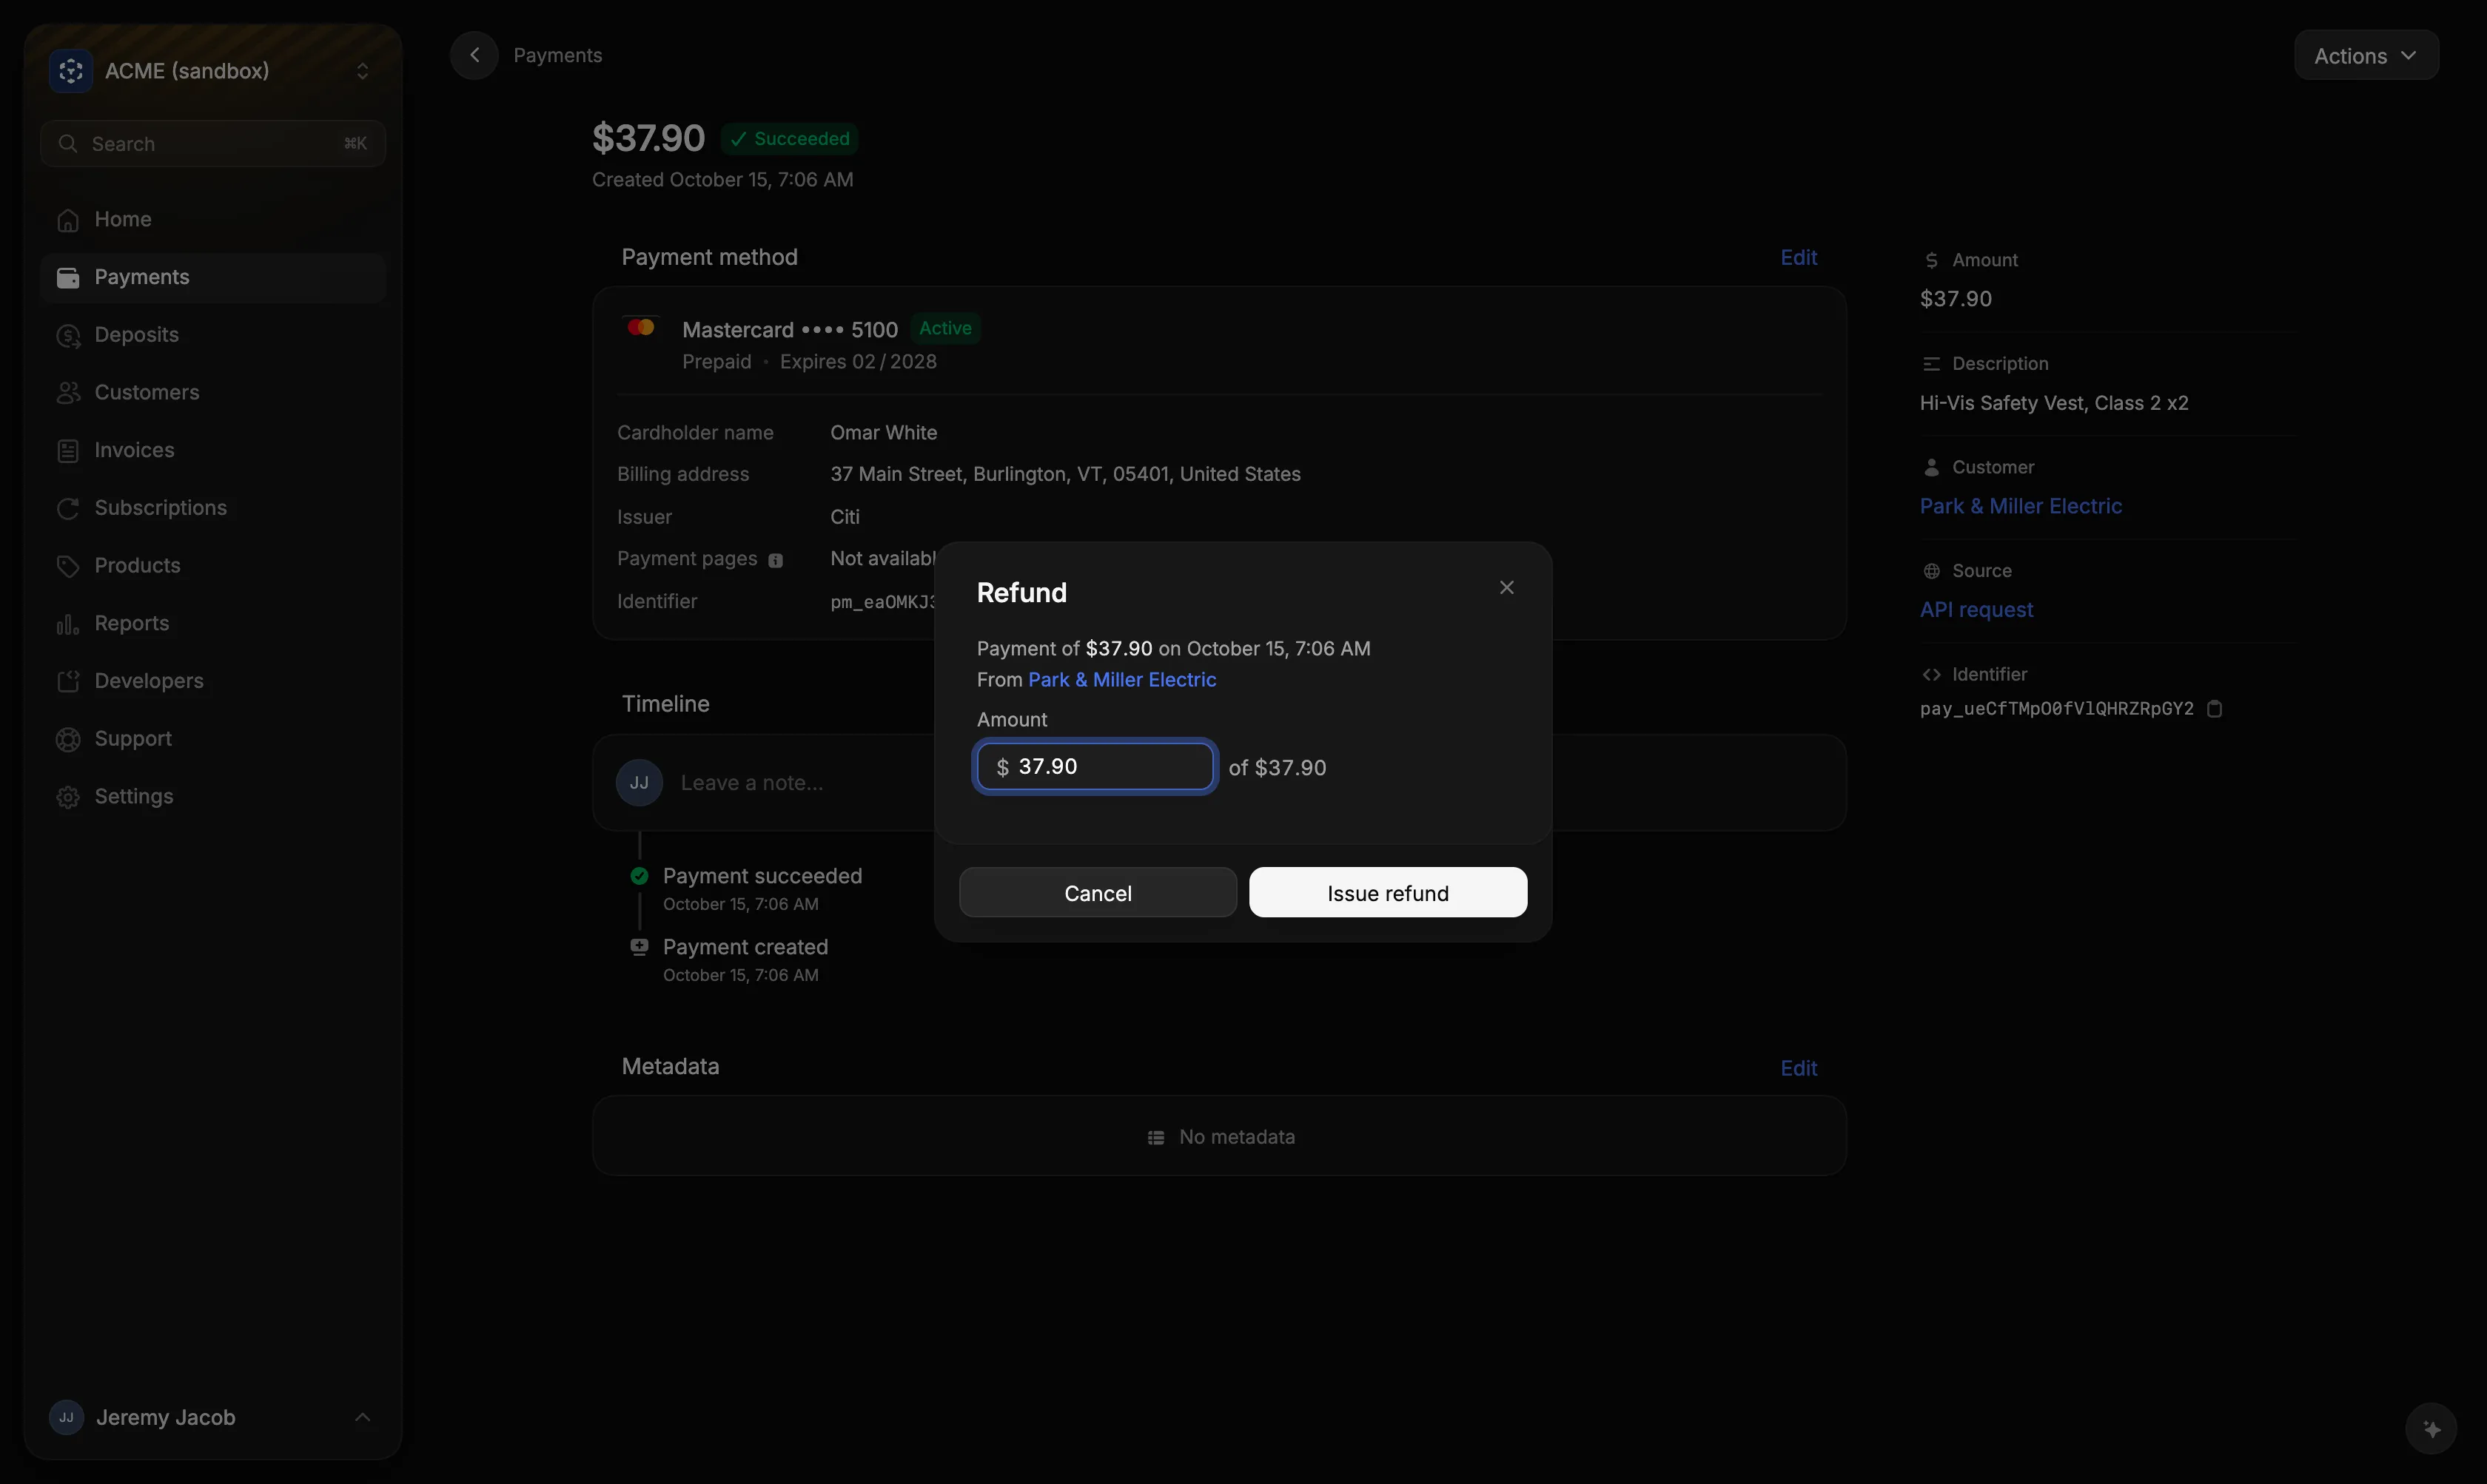Screen dimensions: 2487x1484
Task: Click the Active card status badge
Action: [945, 328]
